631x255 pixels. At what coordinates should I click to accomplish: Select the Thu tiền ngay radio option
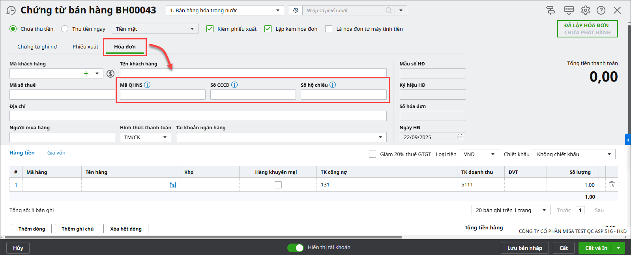pos(66,29)
